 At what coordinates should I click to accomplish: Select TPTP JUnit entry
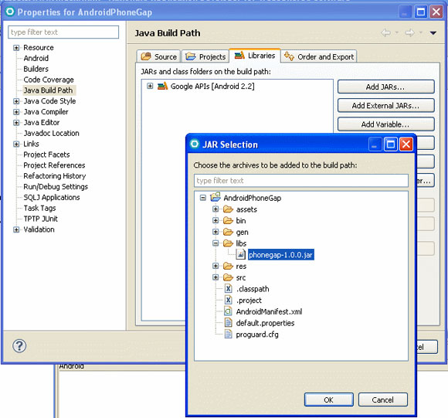[41, 219]
